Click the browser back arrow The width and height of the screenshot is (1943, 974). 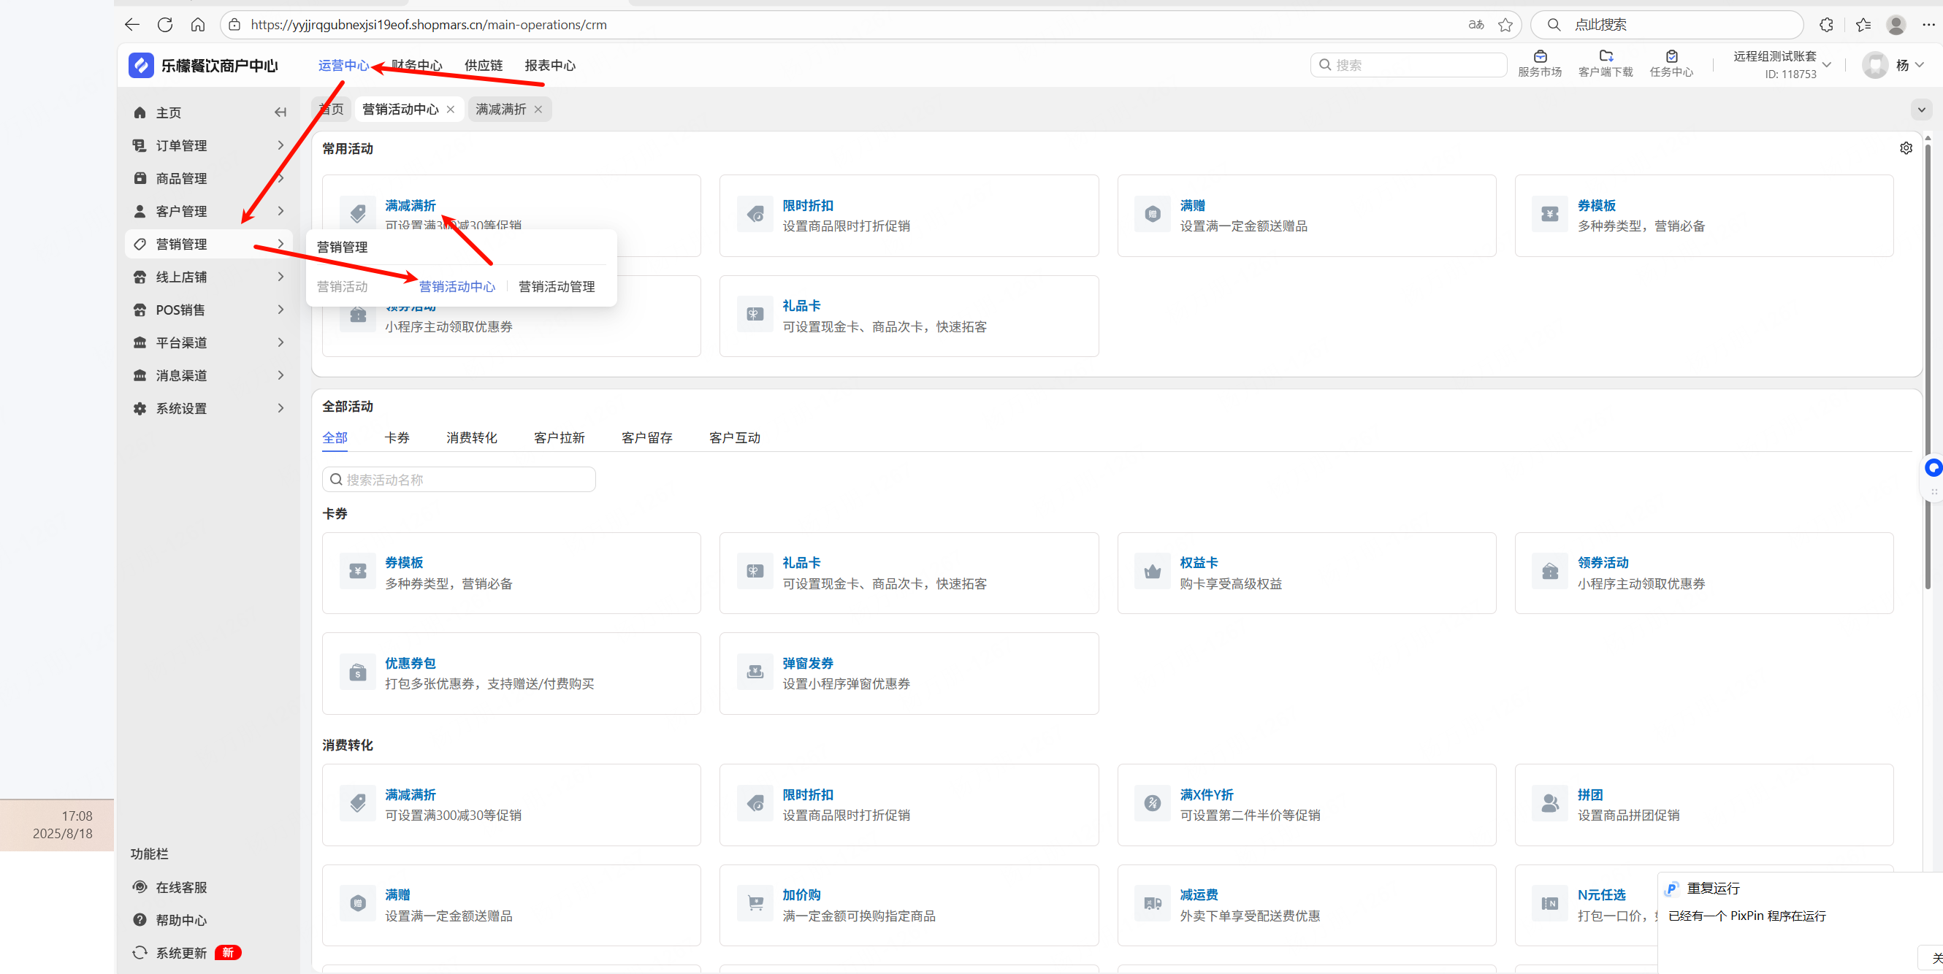[132, 25]
